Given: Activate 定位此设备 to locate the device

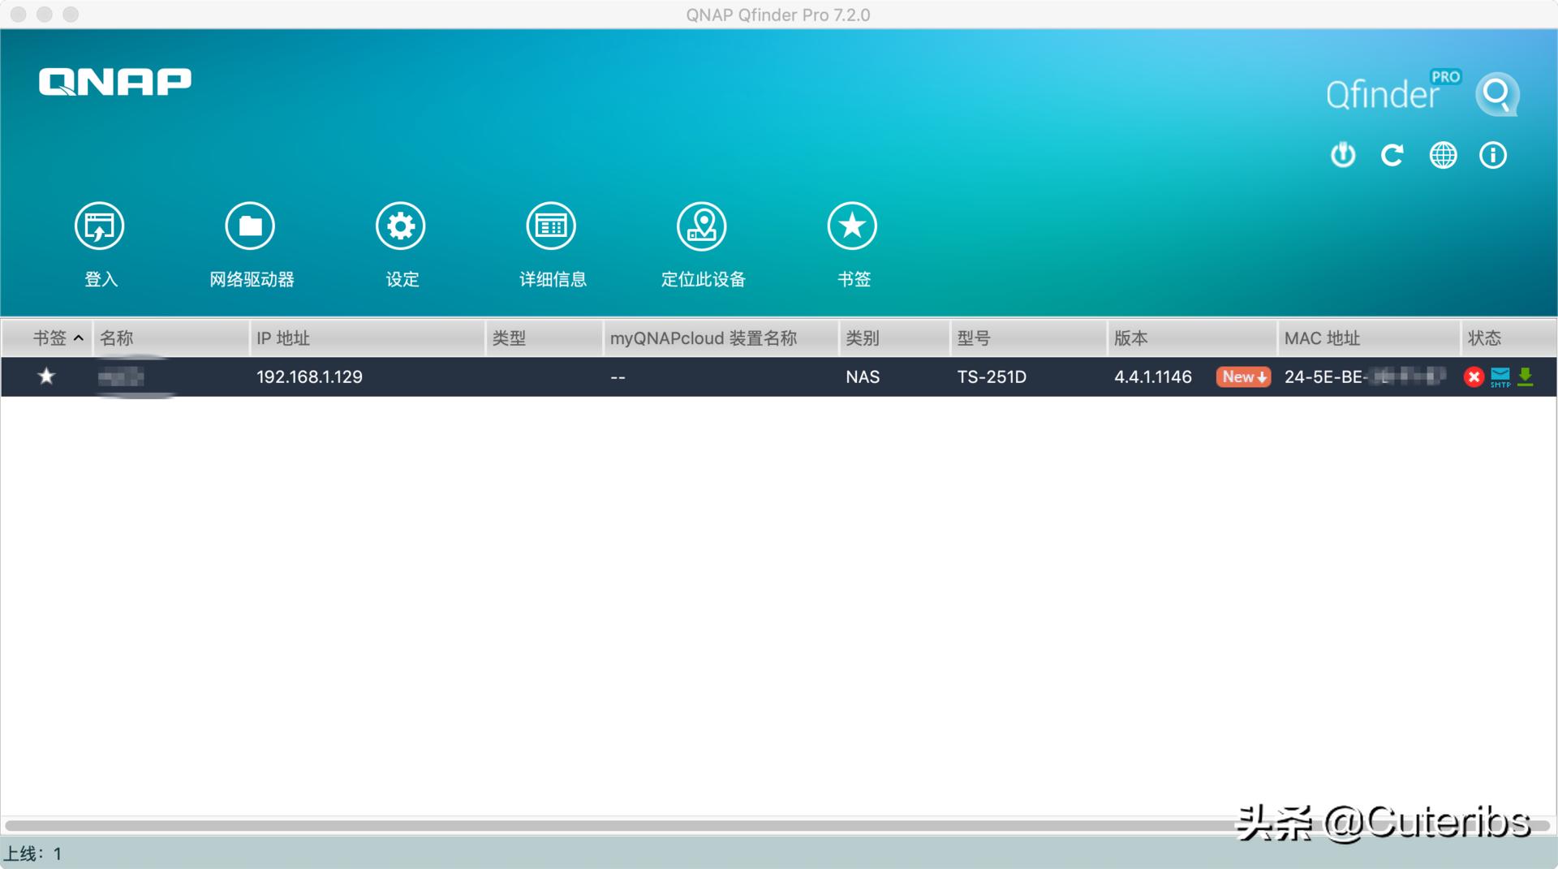Looking at the screenshot, I should pyautogui.click(x=702, y=241).
